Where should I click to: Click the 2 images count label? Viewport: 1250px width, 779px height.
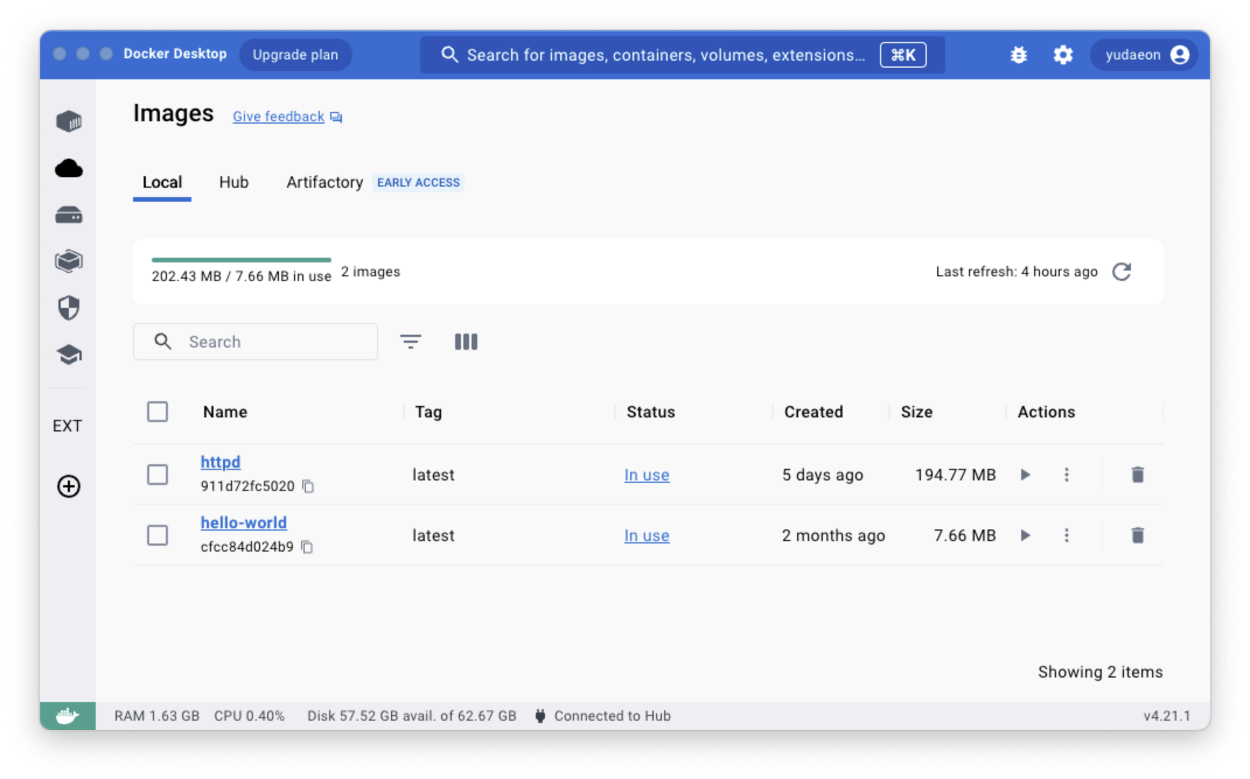point(371,272)
